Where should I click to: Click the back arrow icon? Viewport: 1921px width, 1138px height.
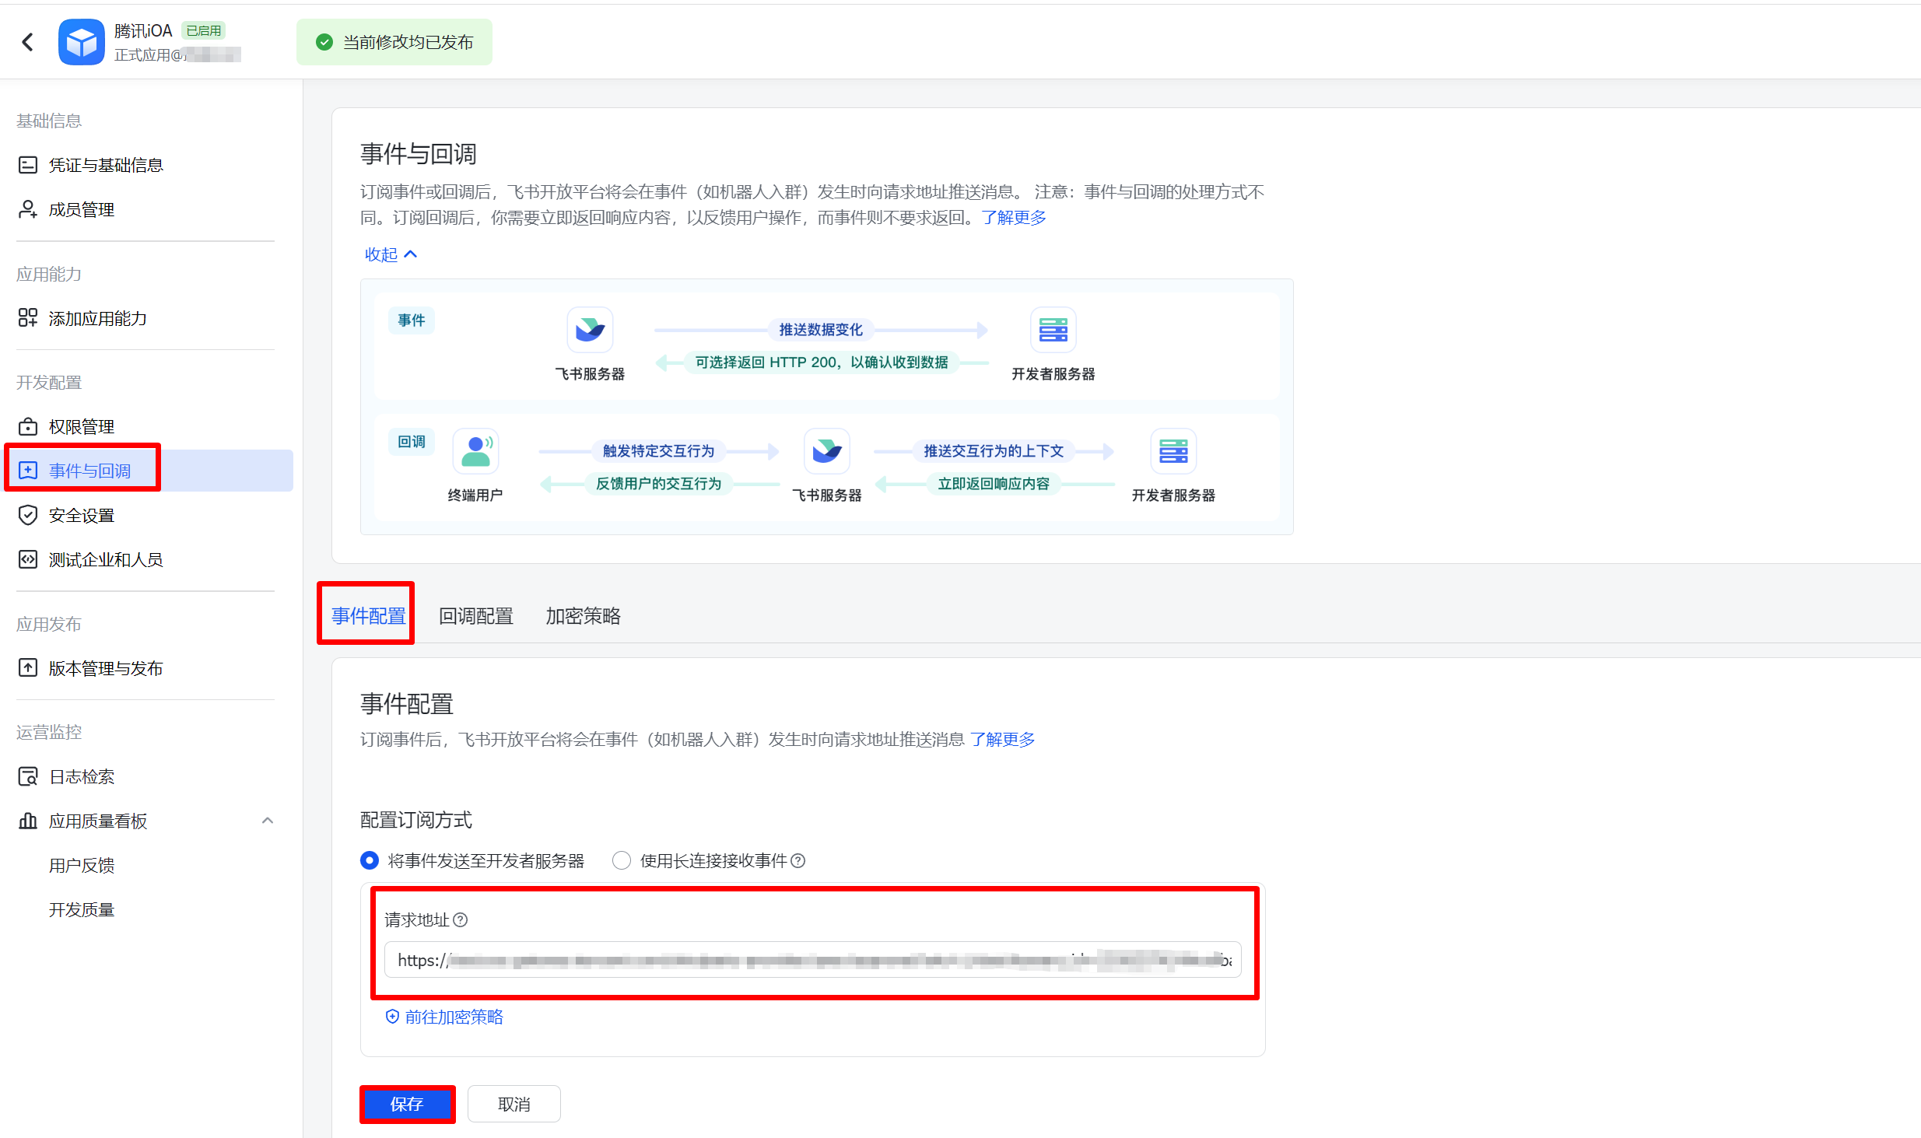pyautogui.click(x=28, y=42)
